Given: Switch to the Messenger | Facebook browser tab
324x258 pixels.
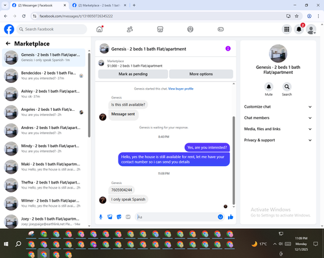Looking at the screenshot, I should point(39,5).
